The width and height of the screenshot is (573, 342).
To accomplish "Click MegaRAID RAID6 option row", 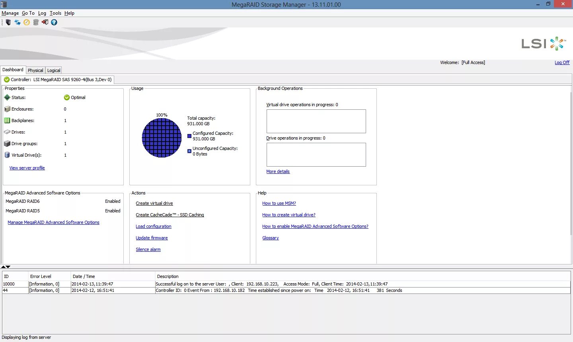I will pos(63,201).
